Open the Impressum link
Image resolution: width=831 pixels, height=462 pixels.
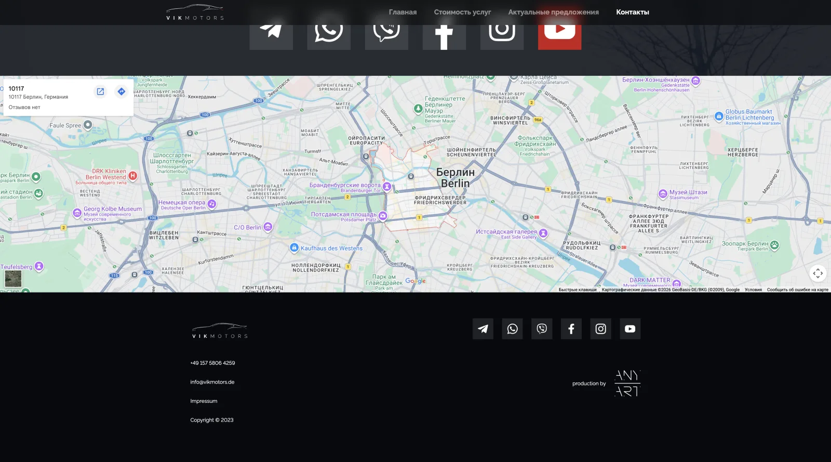pos(204,401)
